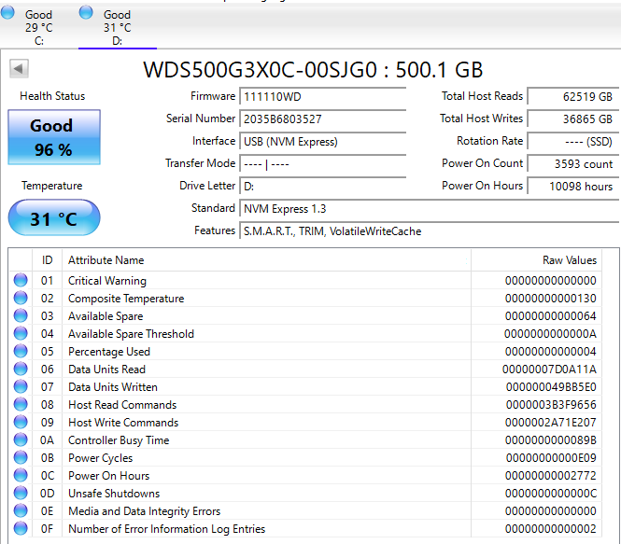Select the Composite Temperature attribute name
The image size is (621, 544).
(126, 299)
